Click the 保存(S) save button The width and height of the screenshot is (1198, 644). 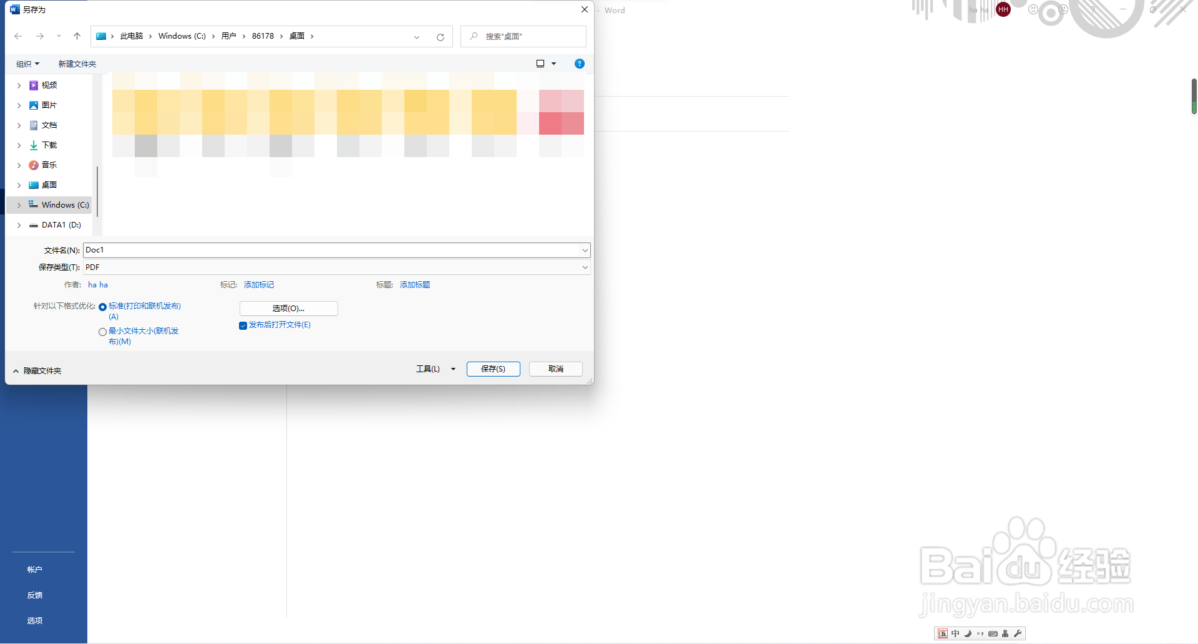pyautogui.click(x=493, y=369)
